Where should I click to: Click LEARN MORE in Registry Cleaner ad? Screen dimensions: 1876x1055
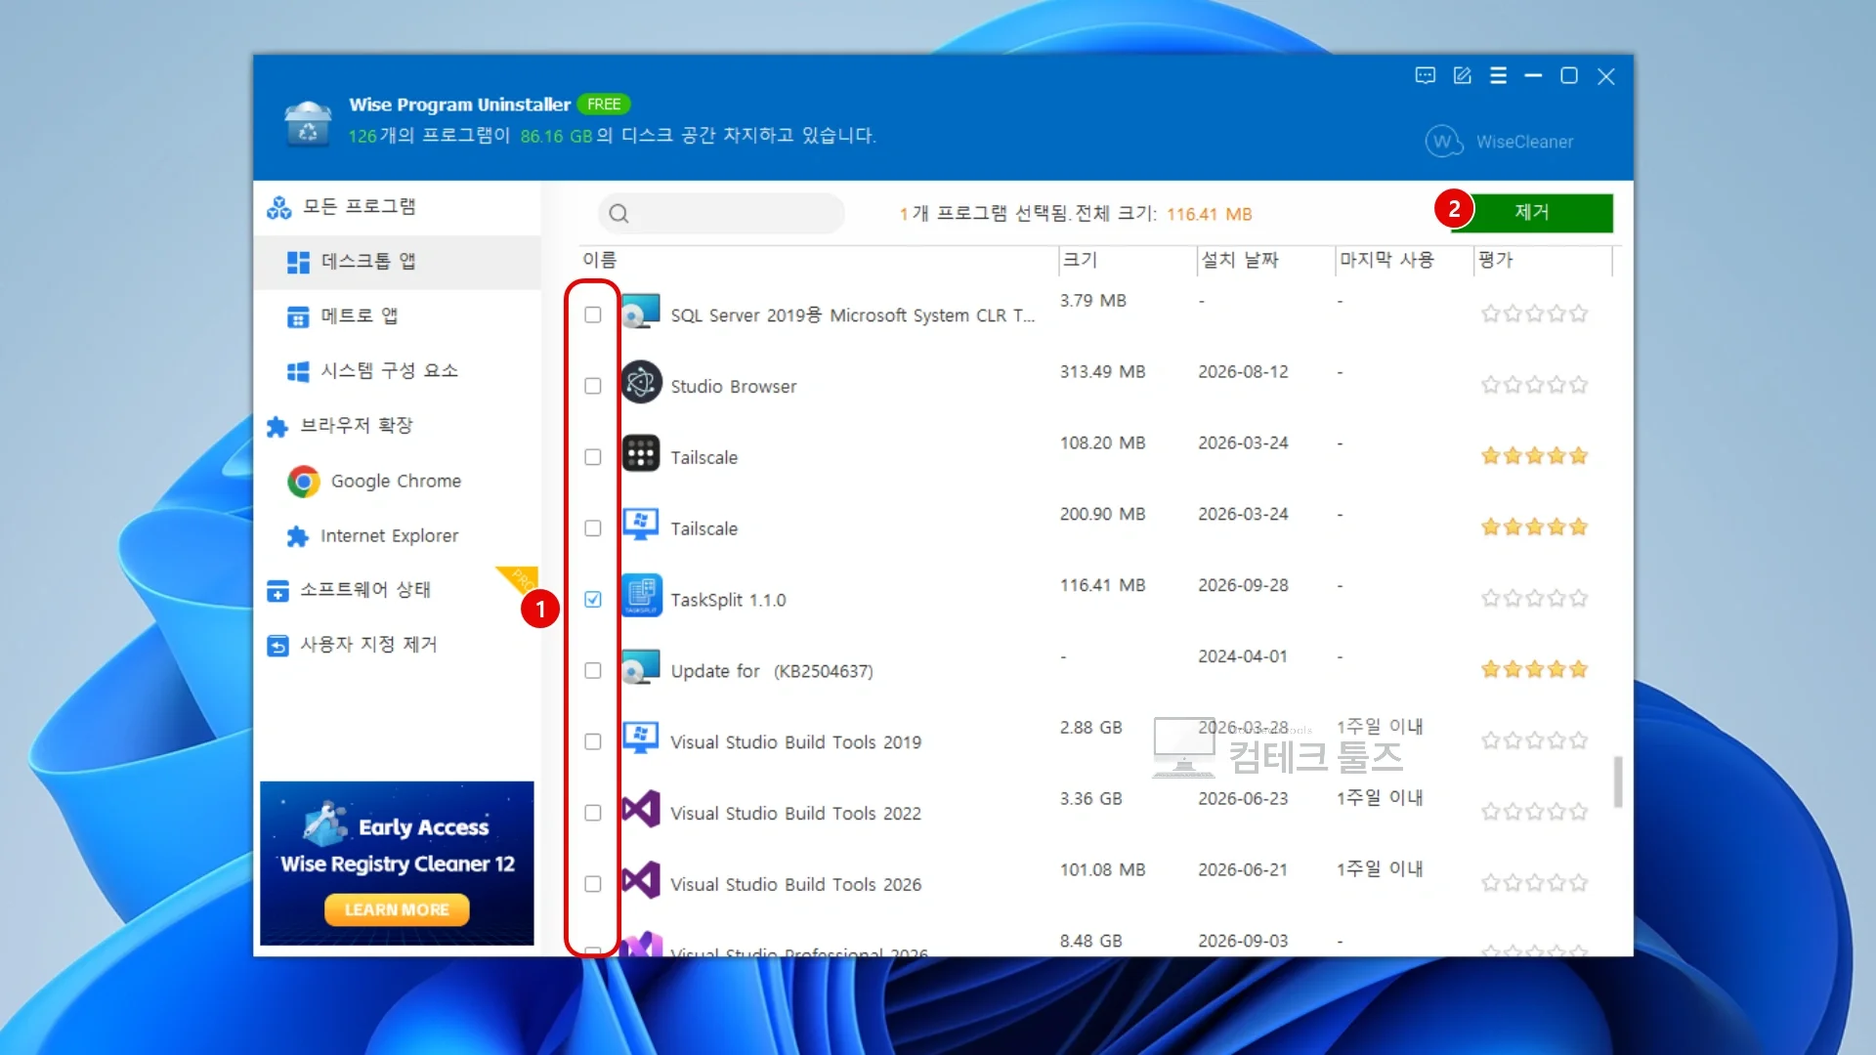click(x=397, y=909)
